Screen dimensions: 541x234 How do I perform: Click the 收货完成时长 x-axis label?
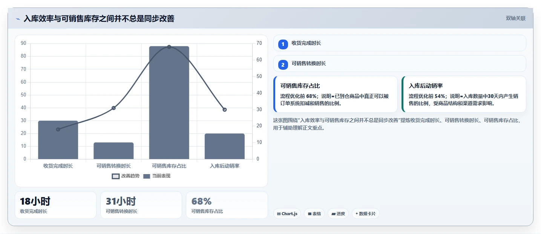click(x=58, y=166)
